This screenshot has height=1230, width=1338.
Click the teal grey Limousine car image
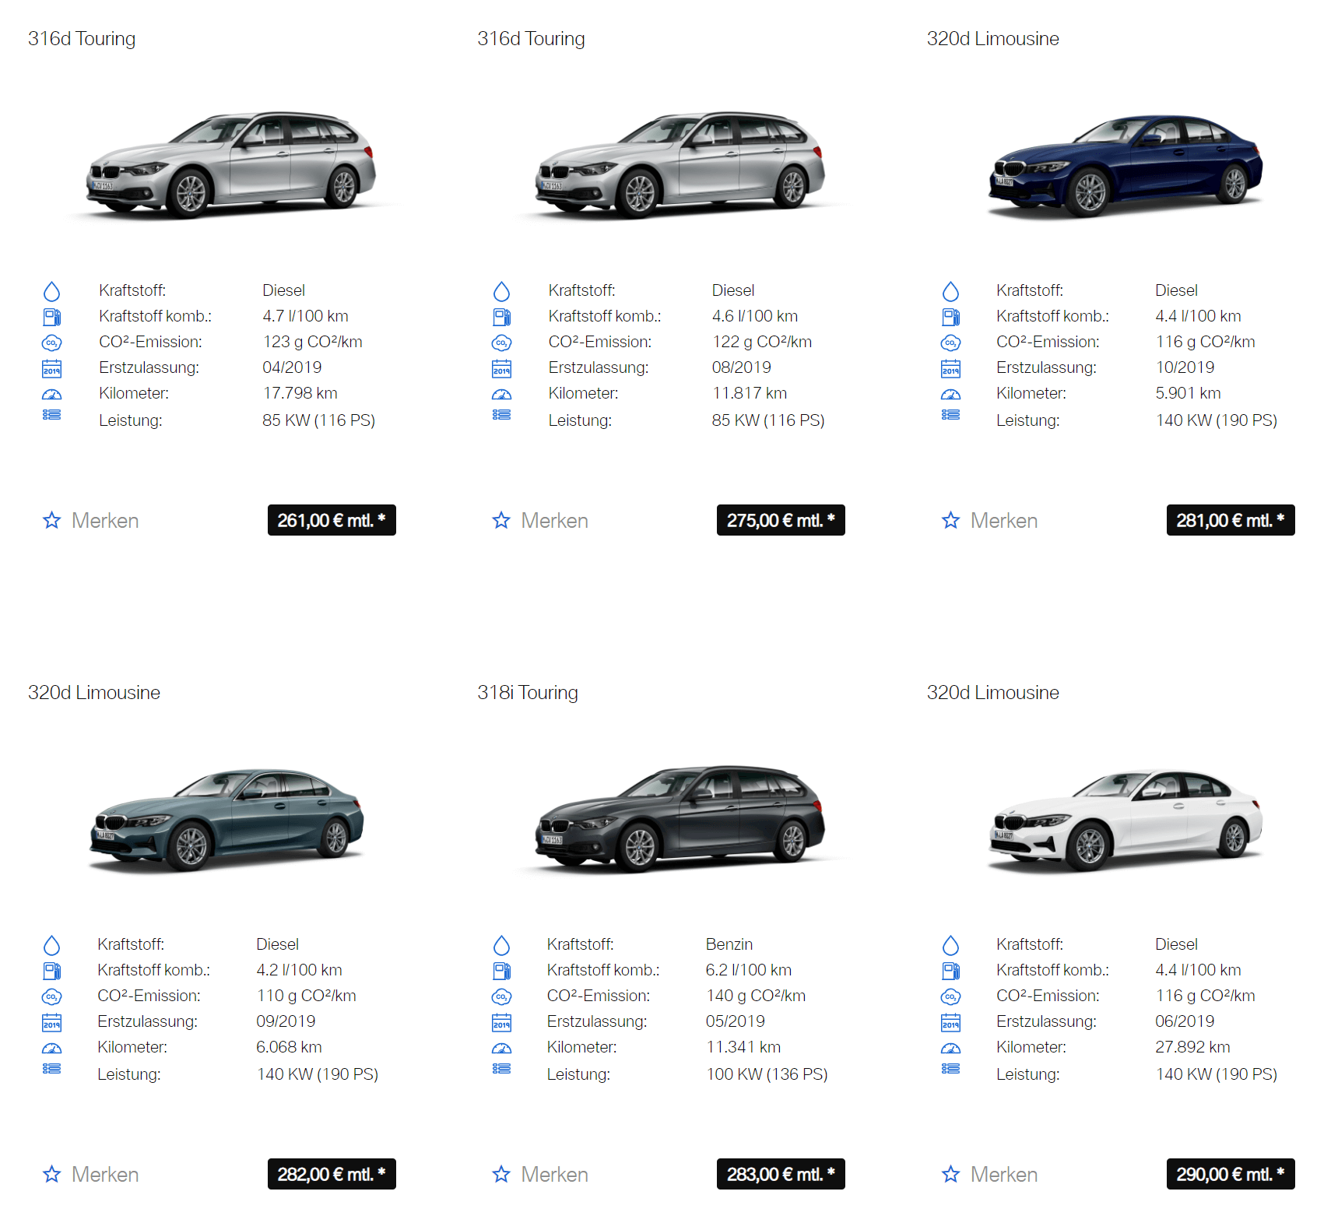pyautogui.click(x=226, y=819)
